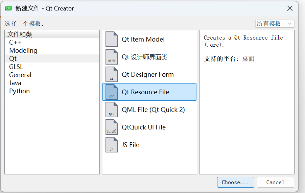Select the Modeling category
The image size is (305, 193).
pyautogui.click(x=52, y=51)
